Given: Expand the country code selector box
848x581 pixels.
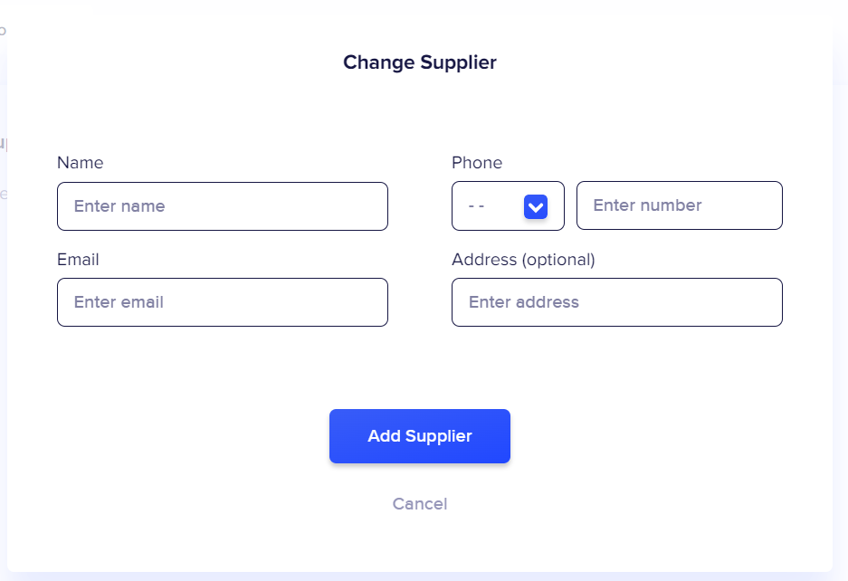Looking at the screenshot, I should coord(508,206).
